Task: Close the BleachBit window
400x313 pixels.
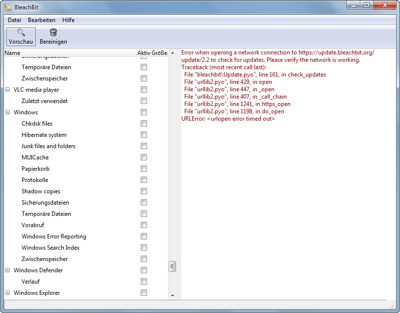Action: (x=385, y=5)
